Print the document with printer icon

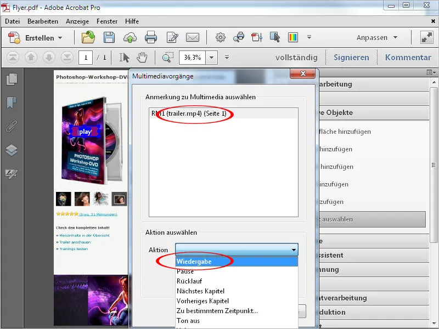[x=150, y=37]
